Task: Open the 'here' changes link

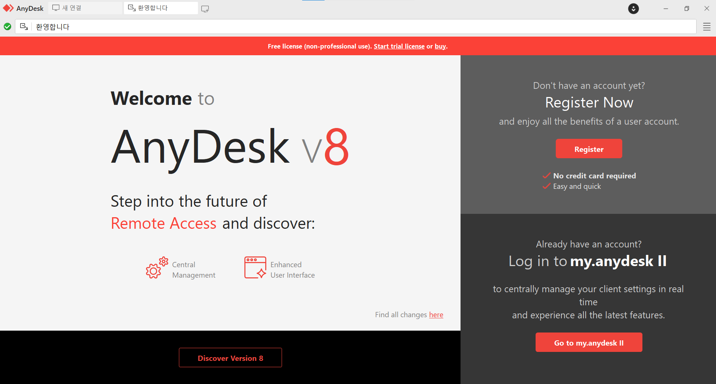Action: click(x=436, y=315)
